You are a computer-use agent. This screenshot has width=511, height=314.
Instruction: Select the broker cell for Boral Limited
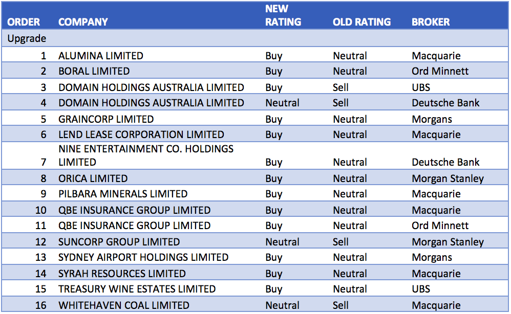(x=440, y=71)
